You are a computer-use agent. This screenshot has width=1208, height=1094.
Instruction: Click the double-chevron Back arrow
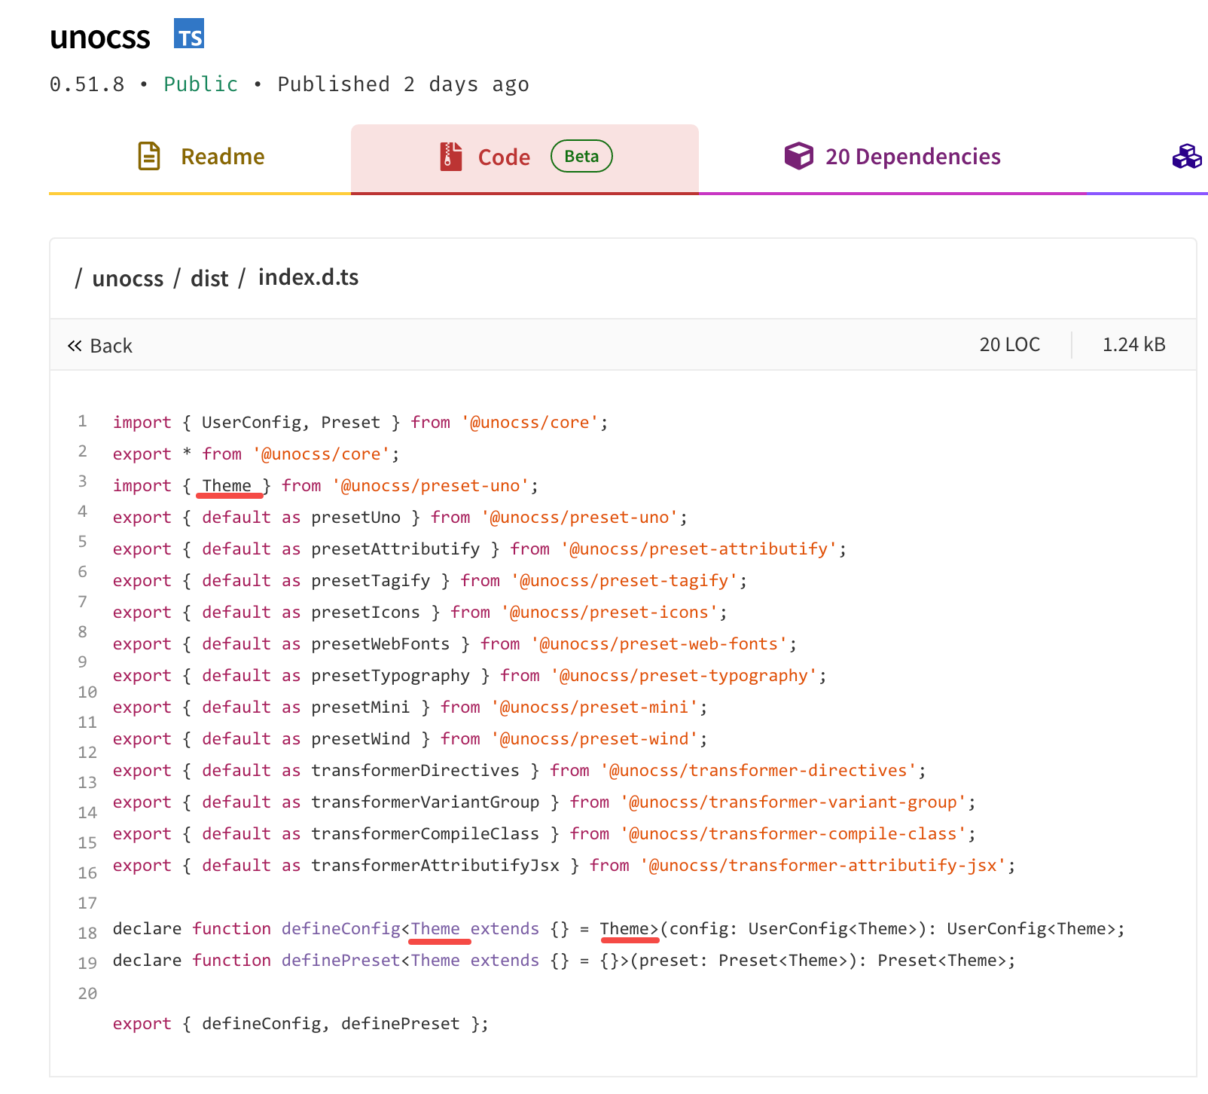pos(75,345)
